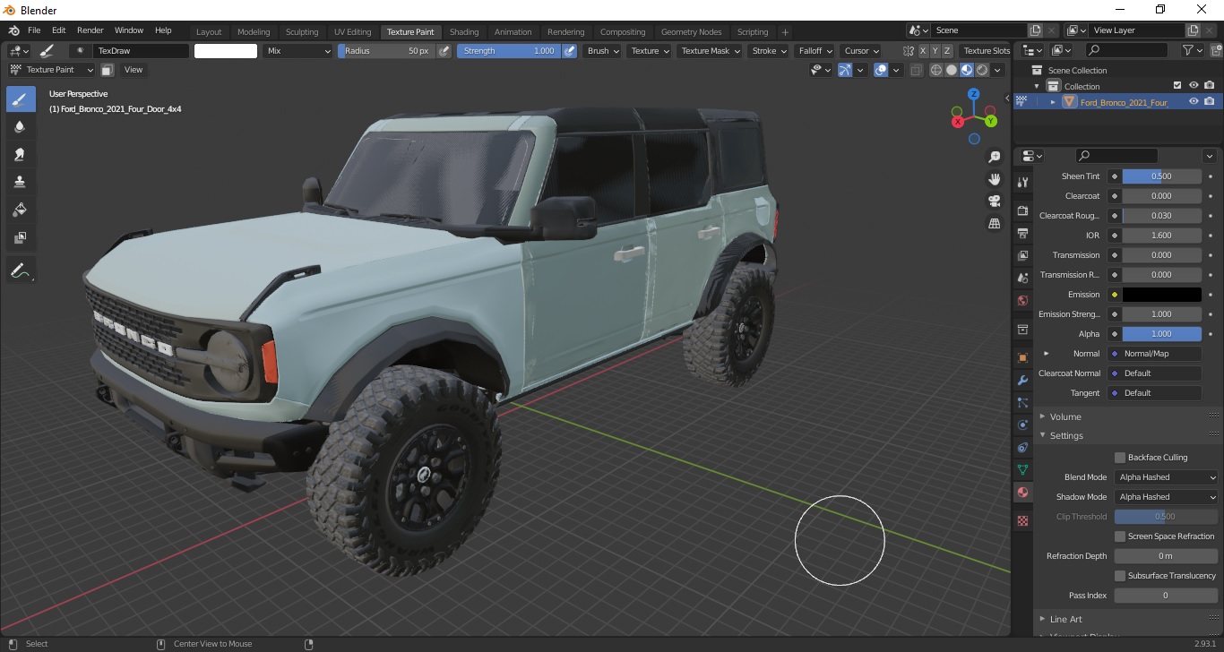The image size is (1224, 652).
Task: Open the Scene properties tab
Action: pyautogui.click(x=1022, y=278)
